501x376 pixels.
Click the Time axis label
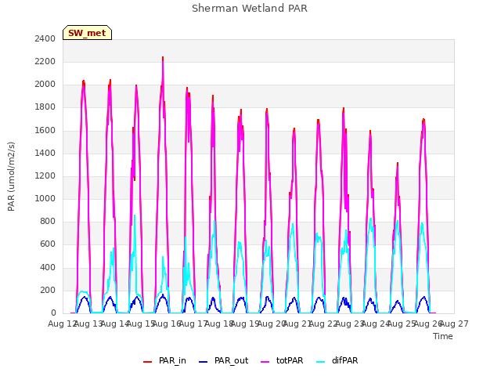tap(443, 336)
